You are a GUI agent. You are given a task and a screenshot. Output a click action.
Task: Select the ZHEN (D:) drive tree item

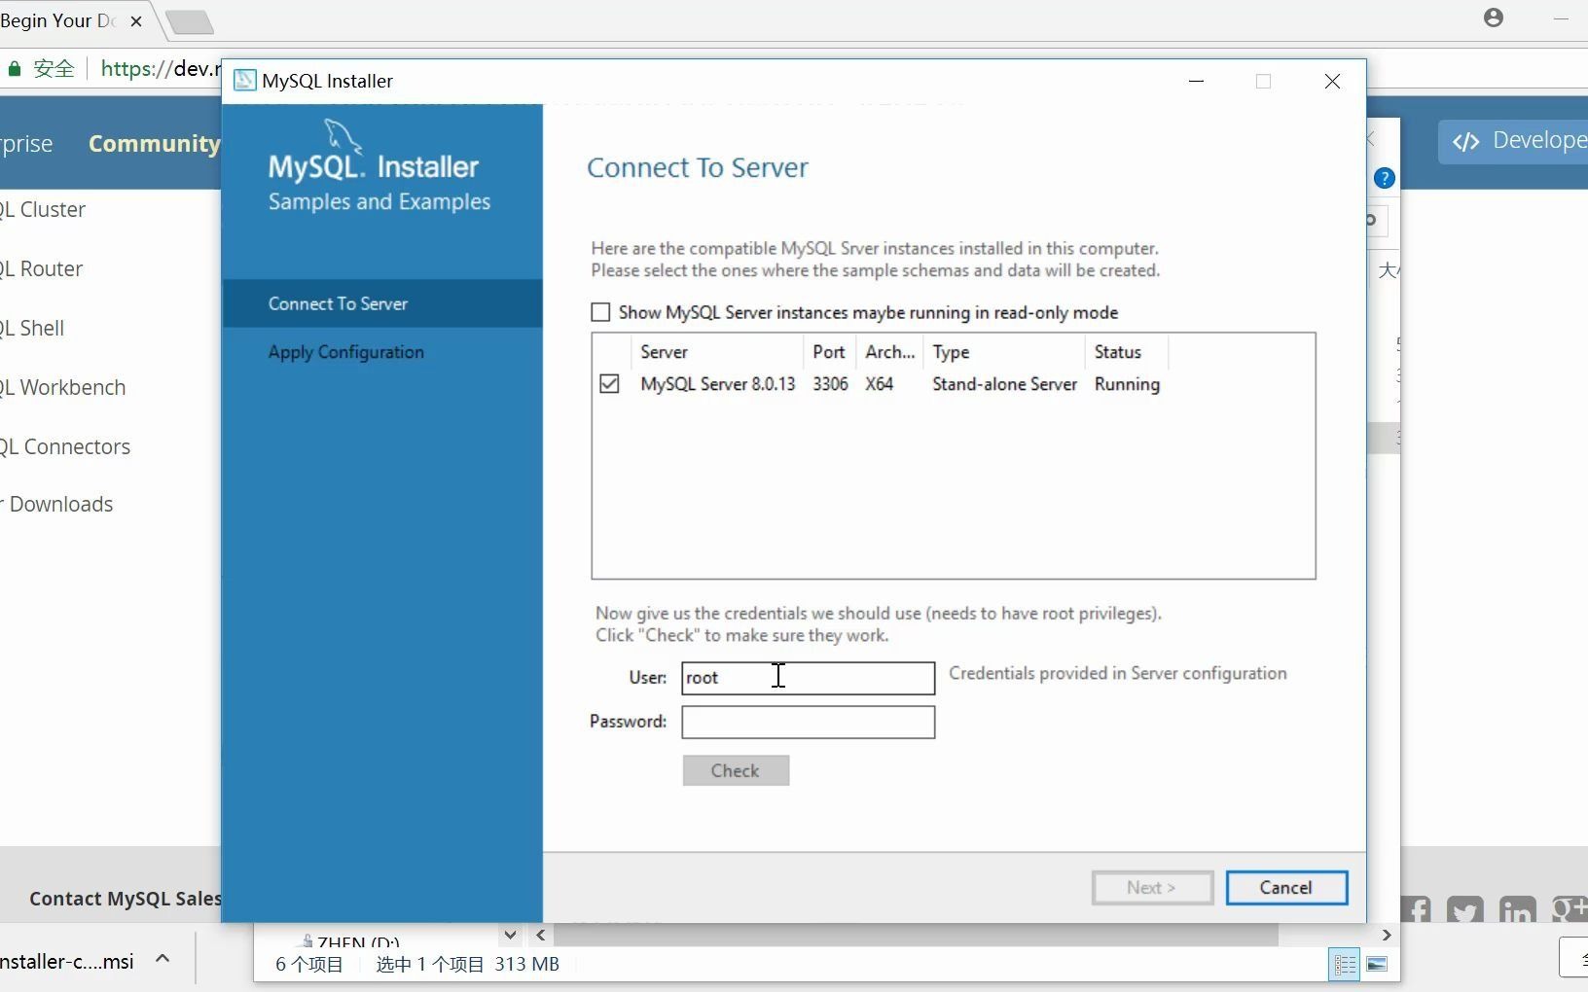(x=349, y=940)
